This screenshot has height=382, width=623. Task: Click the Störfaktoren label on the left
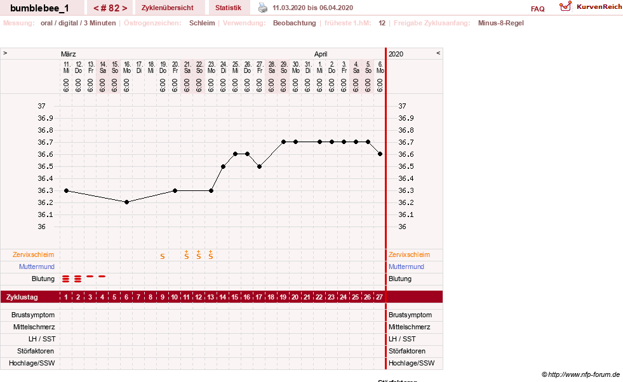tap(36, 351)
